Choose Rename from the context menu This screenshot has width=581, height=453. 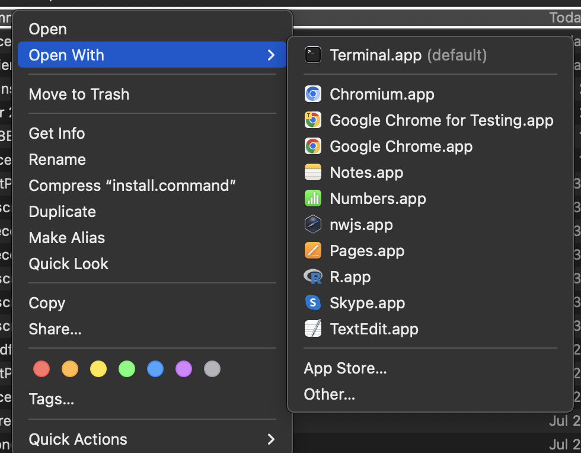pyautogui.click(x=152, y=159)
